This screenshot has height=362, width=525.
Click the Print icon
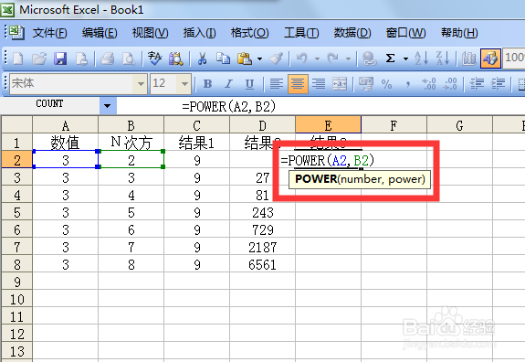[x=107, y=59]
